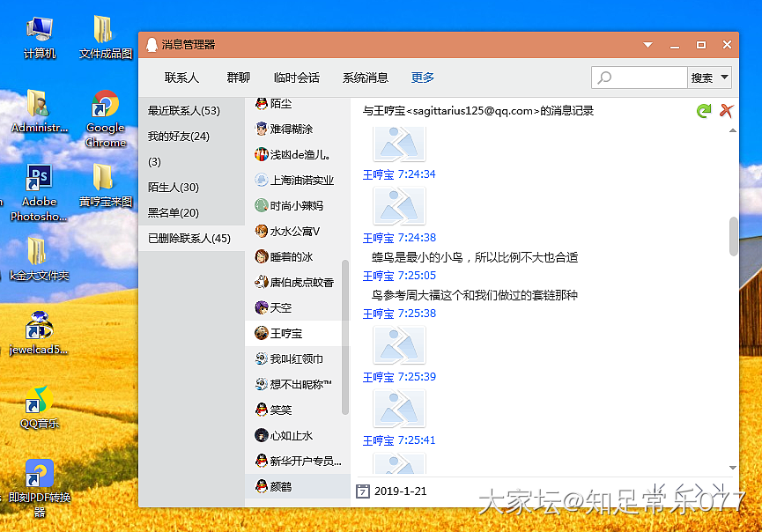Select contact 我叫红领巾 in list
Viewport: 762px width, 532px height.
point(296,359)
